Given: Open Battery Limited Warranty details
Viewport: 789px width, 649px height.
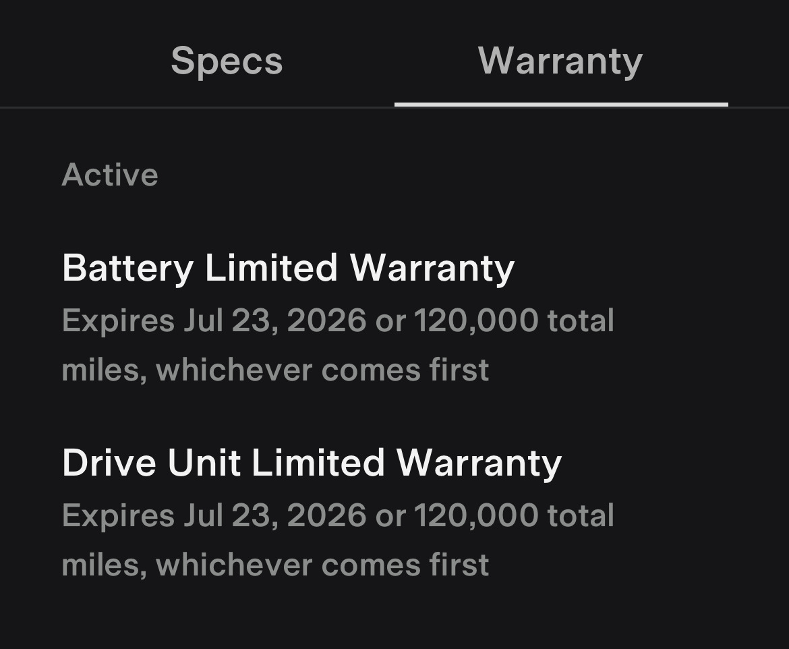Looking at the screenshot, I should pos(288,268).
